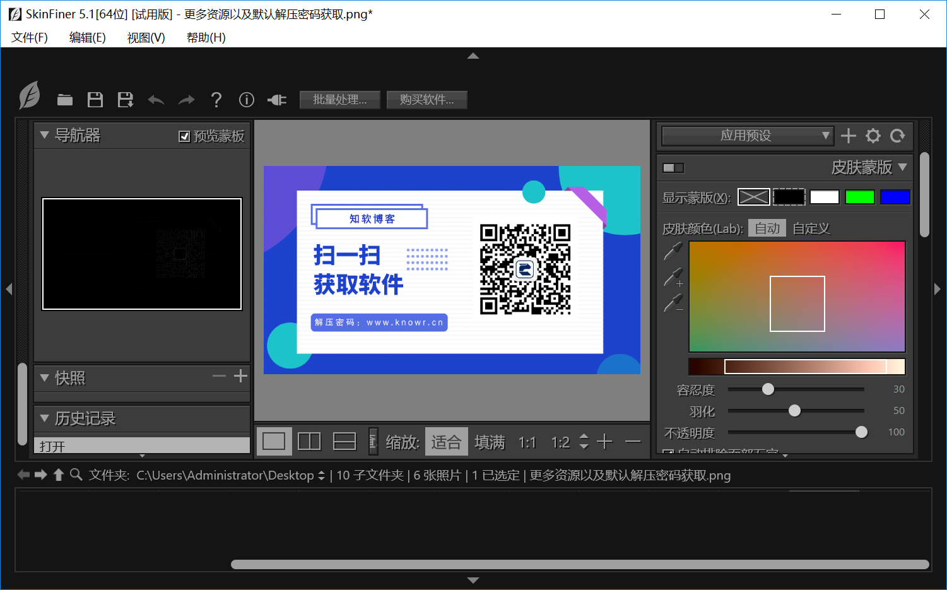This screenshot has width=947, height=590.
Task: Pick the white mask display swatch
Action: tap(825, 197)
